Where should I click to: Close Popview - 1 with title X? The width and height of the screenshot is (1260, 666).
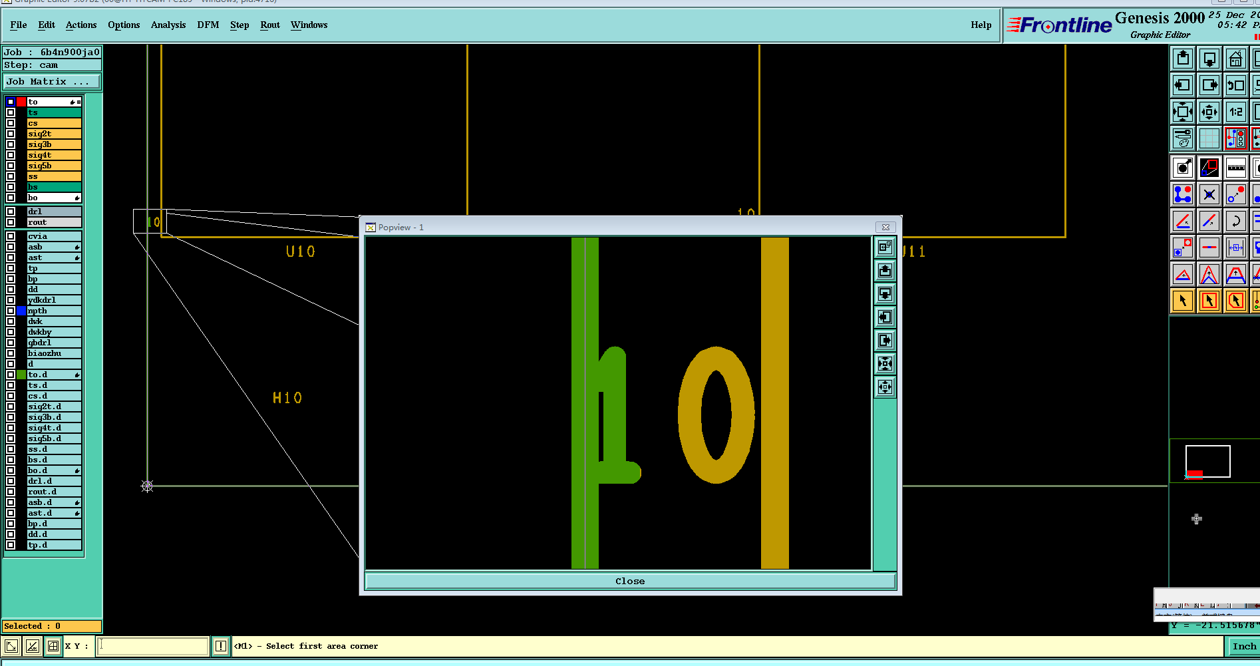885,228
